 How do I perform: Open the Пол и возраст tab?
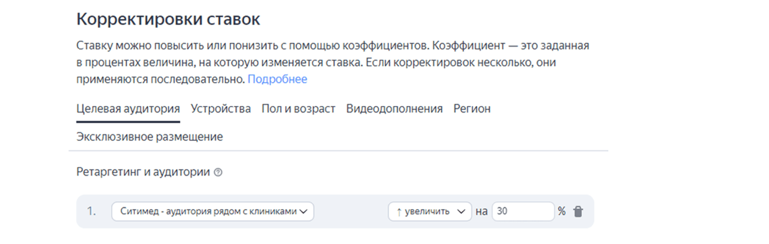coord(298,109)
